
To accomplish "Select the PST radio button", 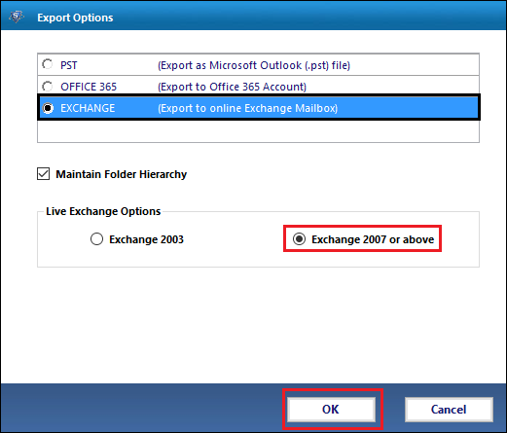I will coord(48,64).
